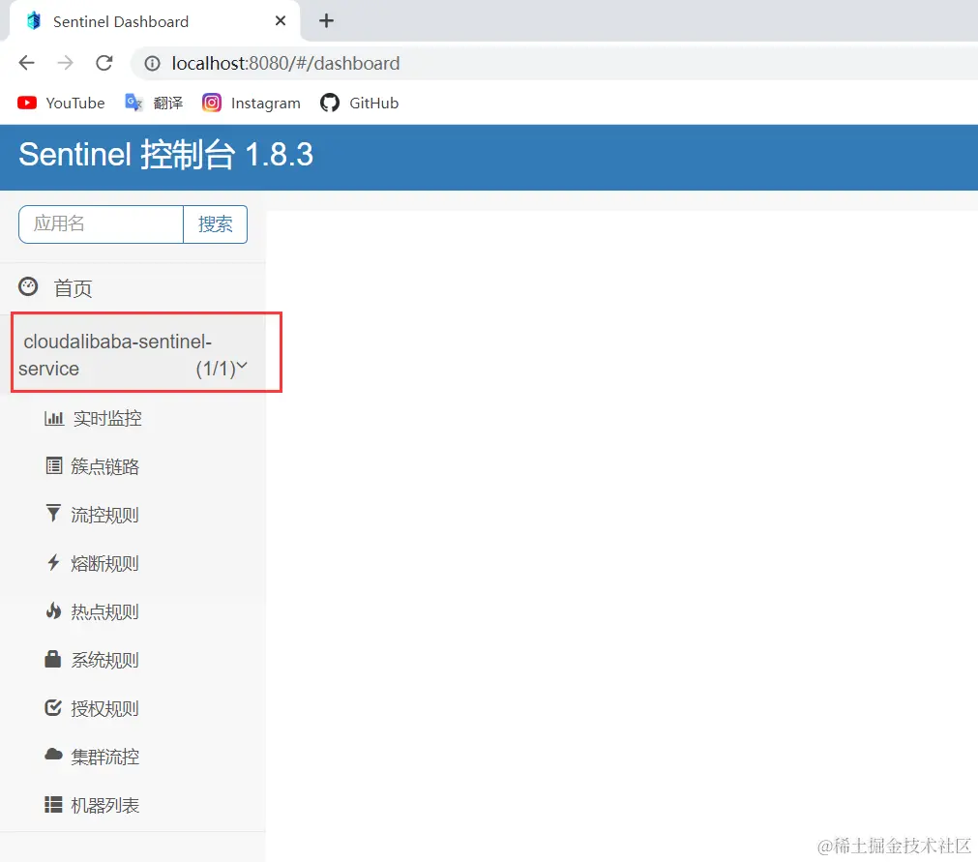Viewport: 978px width, 862px height.
Task: Click the address bar URL
Action: [x=285, y=64]
